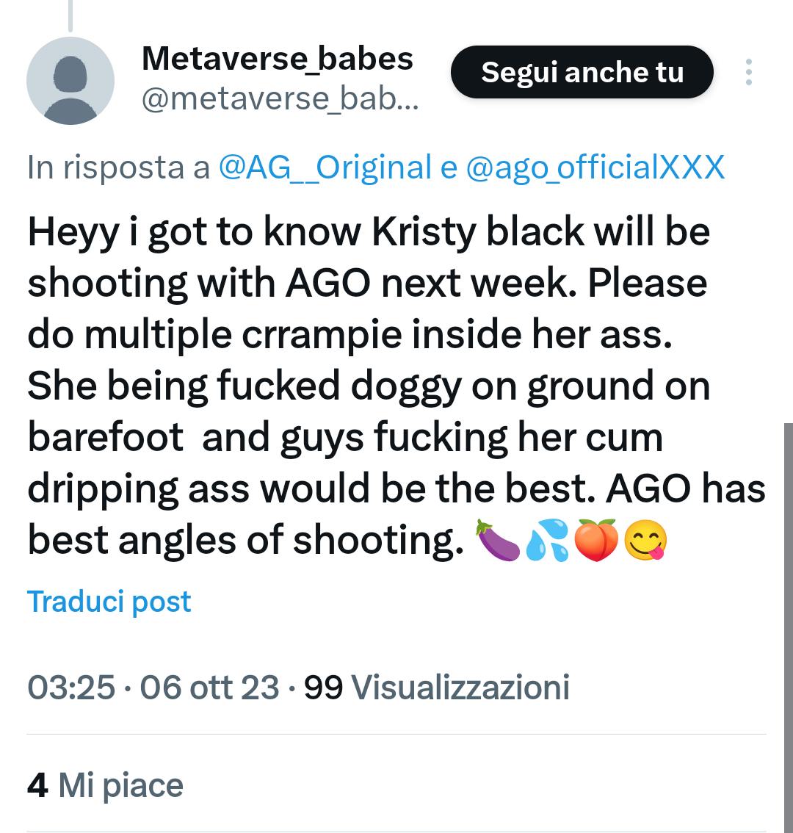793x833 pixels.
Task: Click the right-side scrollbar thumb
Action: [x=787, y=624]
